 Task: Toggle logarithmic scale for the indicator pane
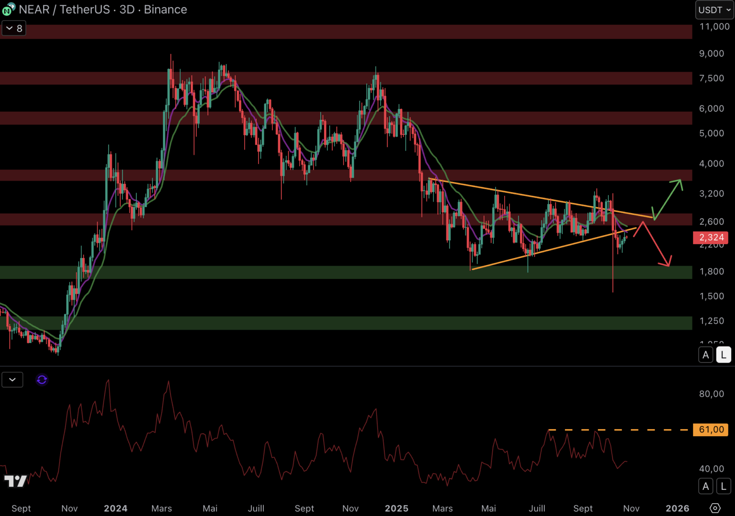point(724,486)
